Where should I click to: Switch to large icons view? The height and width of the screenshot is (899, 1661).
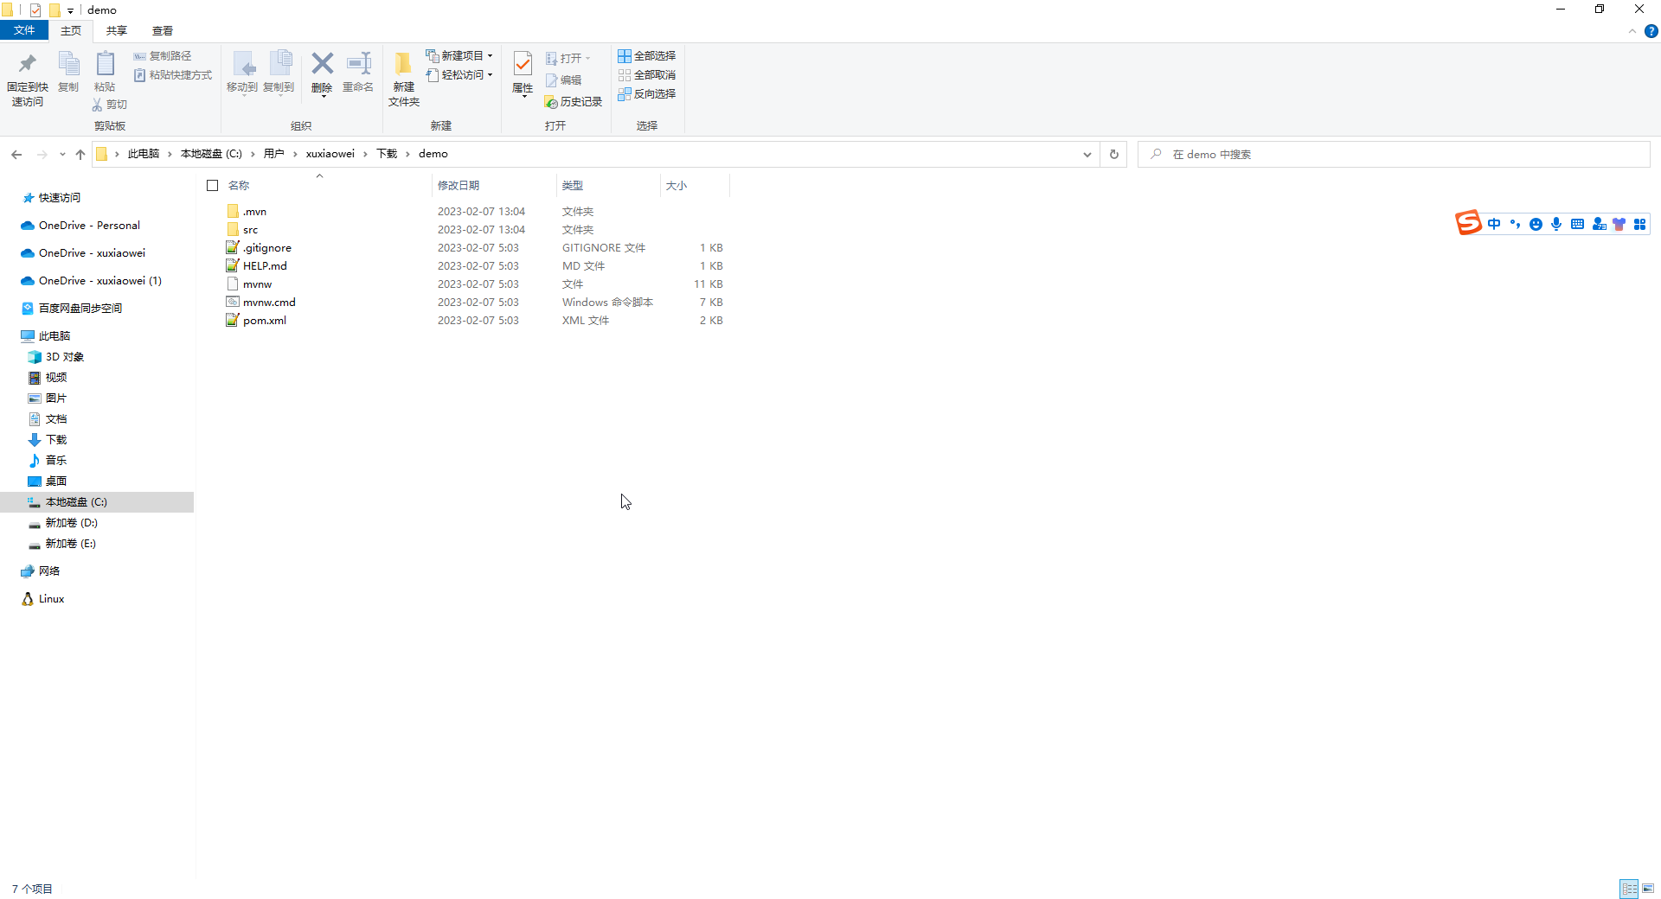1648,888
